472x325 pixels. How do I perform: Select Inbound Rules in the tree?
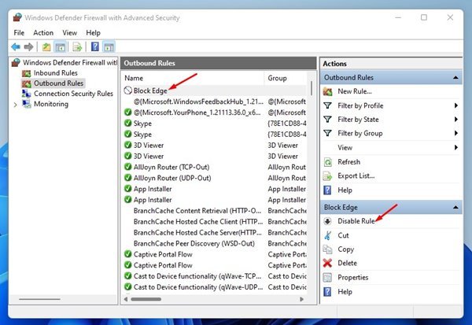pyautogui.click(x=55, y=73)
